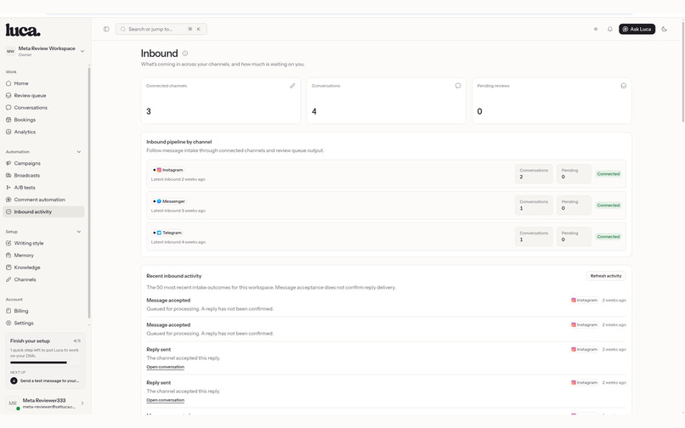Viewport: 685px width, 428px height.
Task: Open Conversations page
Action: pyautogui.click(x=43, y=108)
